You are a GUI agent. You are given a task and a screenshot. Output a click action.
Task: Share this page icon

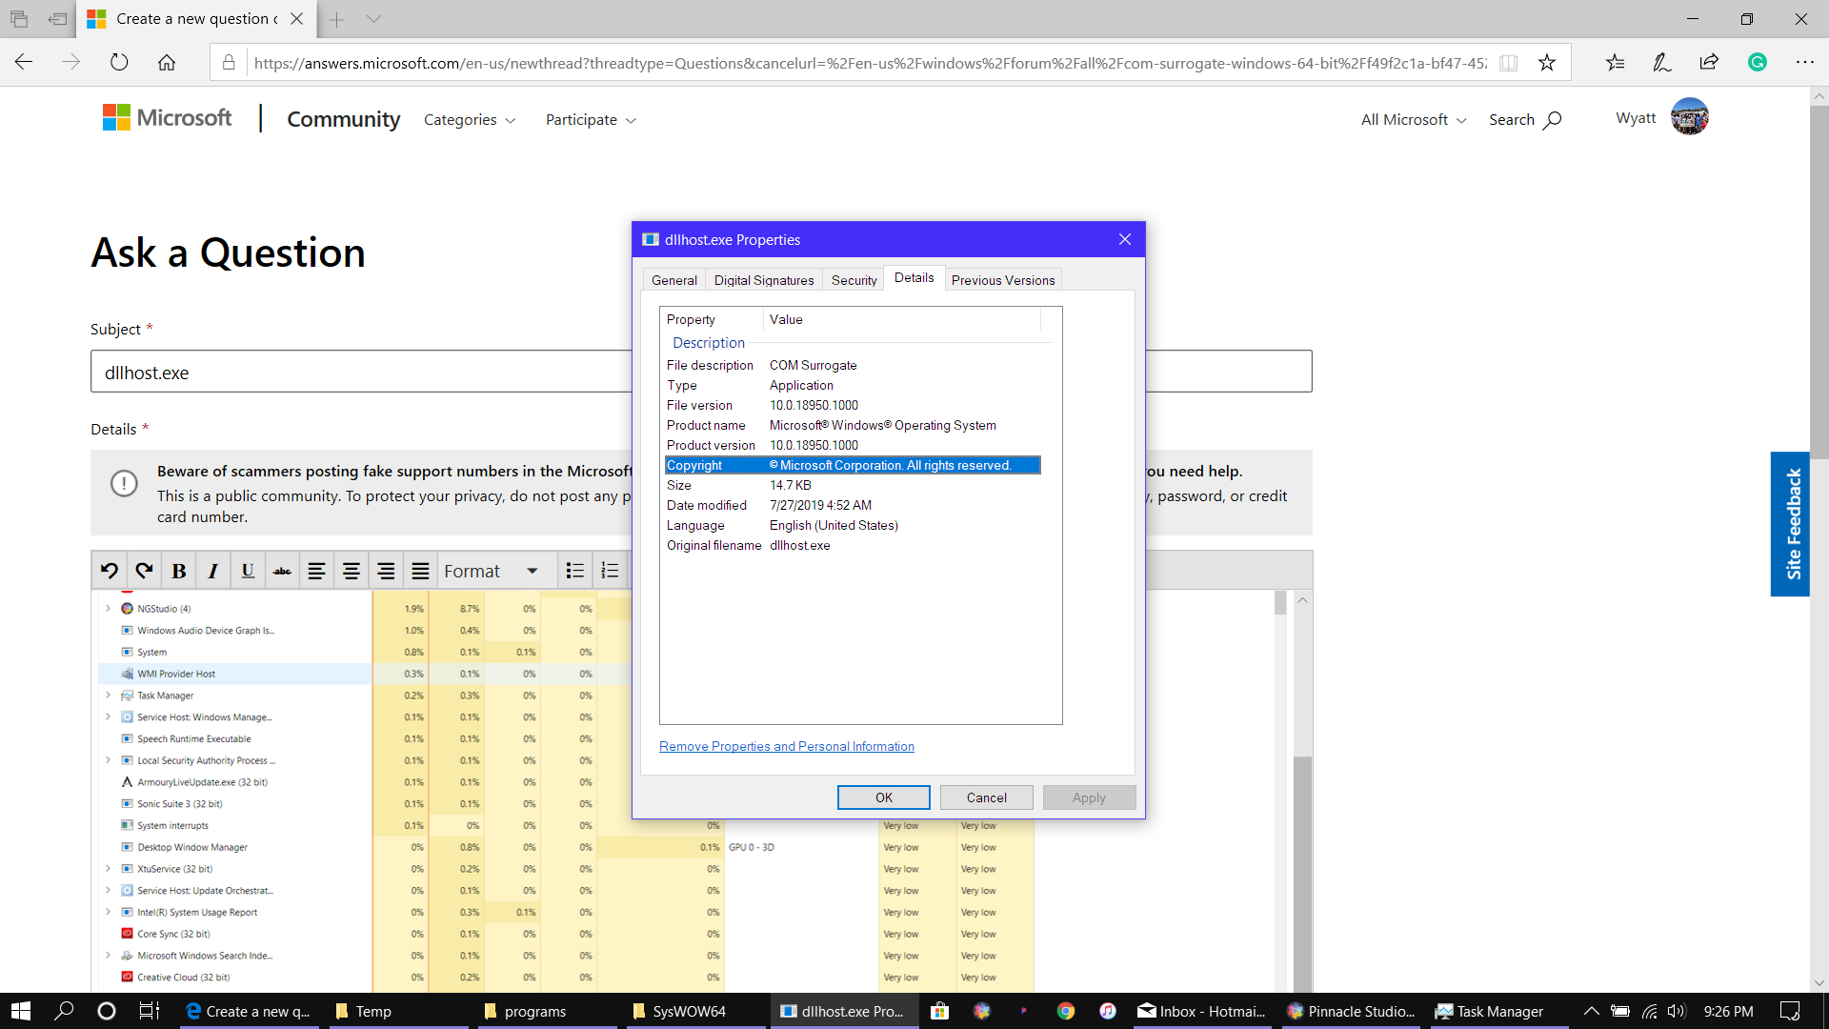pyautogui.click(x=1709, y=63)
